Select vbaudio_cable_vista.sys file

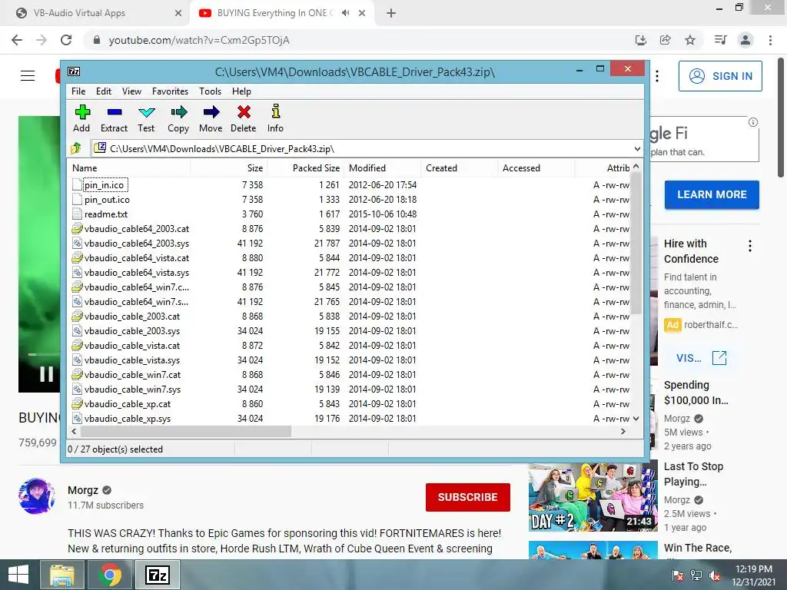(x=132, y=360)
